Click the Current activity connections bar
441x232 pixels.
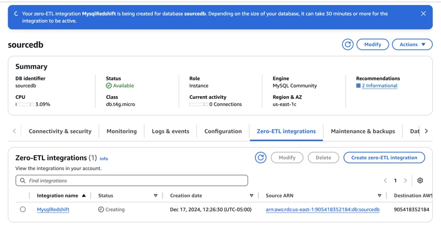[x=198, y=104]
